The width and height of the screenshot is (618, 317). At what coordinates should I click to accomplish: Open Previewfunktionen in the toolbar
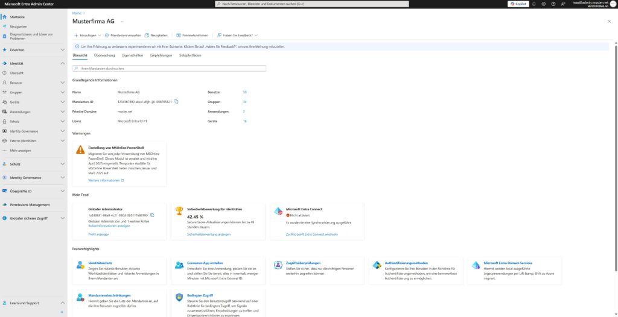(193, 35)
